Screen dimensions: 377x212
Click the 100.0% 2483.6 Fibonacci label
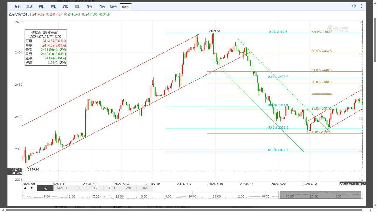(322, 32)
